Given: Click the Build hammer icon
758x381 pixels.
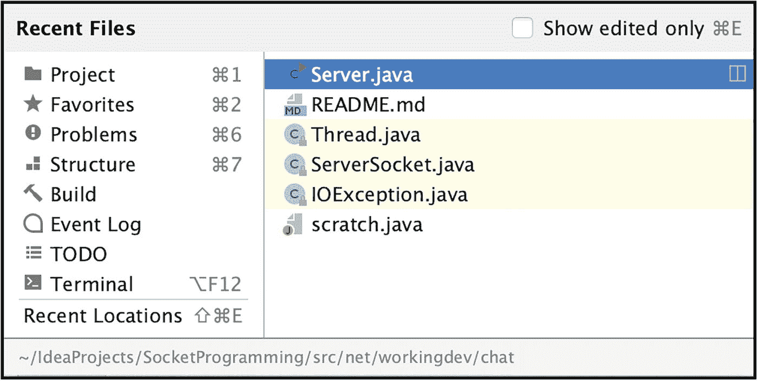Looking at the screenshot, I should tap(33, 193).
